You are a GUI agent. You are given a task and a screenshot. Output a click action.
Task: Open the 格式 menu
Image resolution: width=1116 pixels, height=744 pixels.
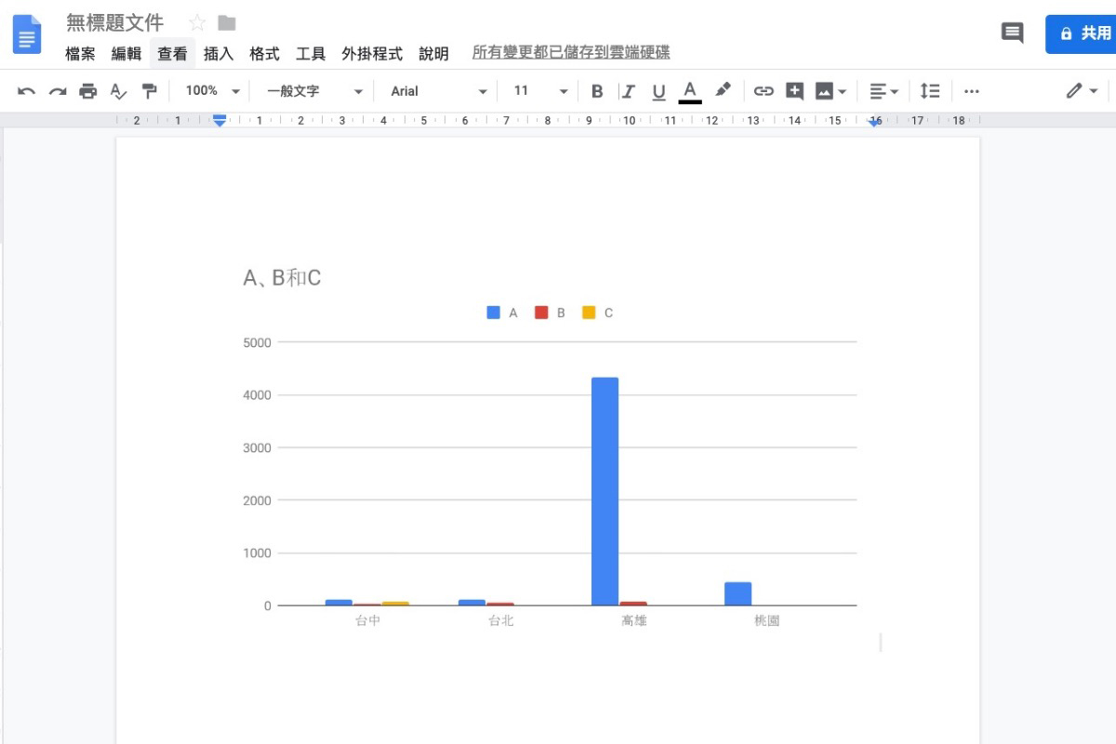[263, 54]
